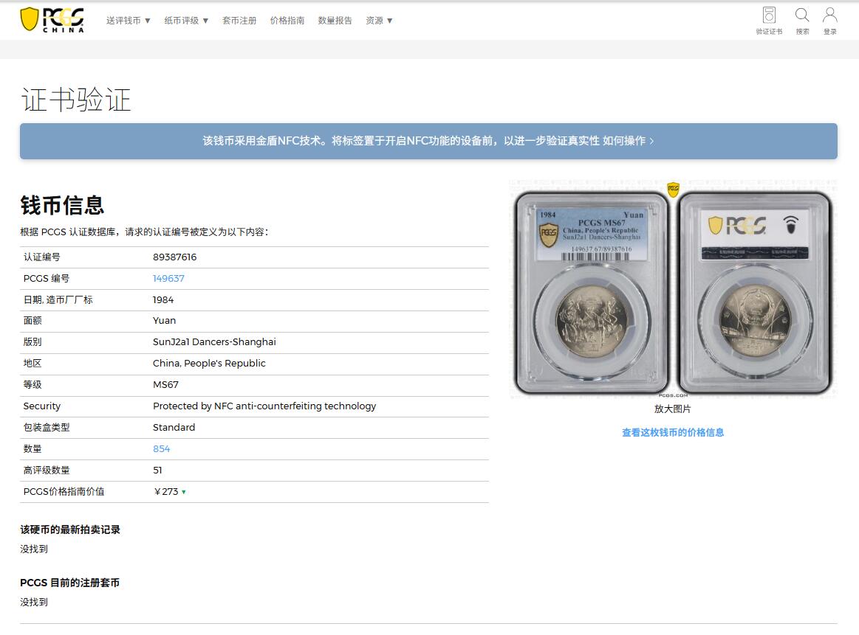This screenshot has width=859, height=635.
Task: Select the NFC anti-counterfeiting security text
Action: [x=264, y=406]
